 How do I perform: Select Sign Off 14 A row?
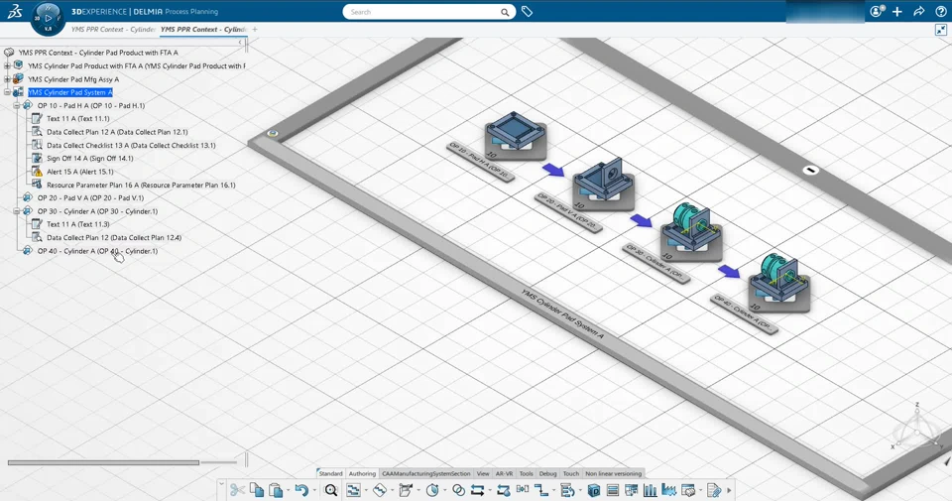click(90, 159)
